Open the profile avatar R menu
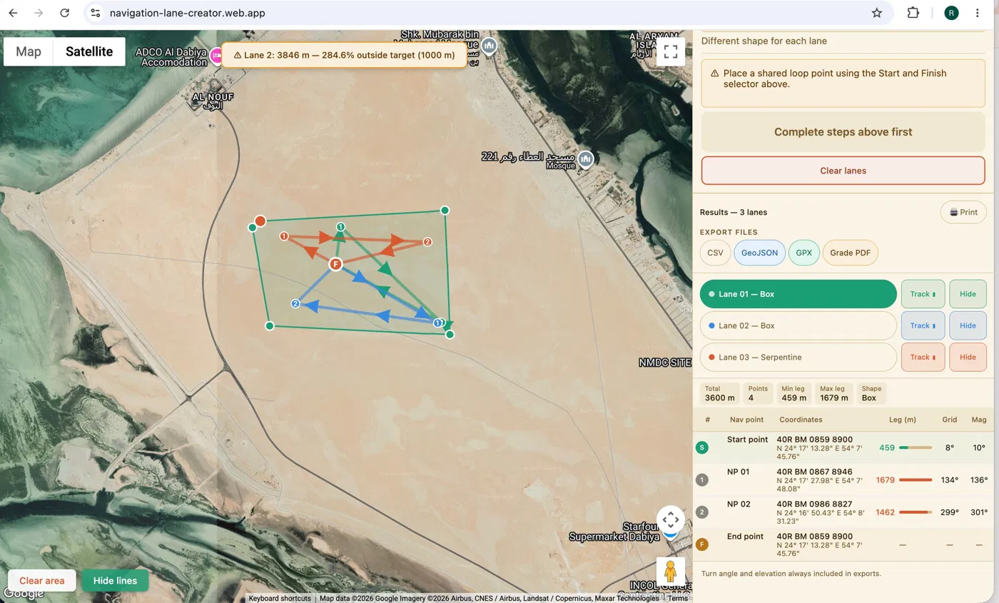999x603 pixels. (951, 13)
